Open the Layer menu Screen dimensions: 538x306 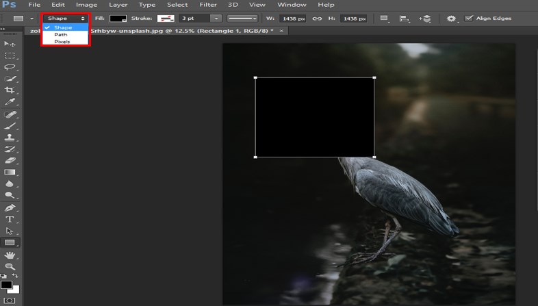118,5
